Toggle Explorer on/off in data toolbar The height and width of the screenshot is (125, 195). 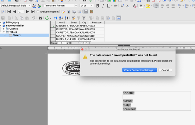tap(119, 18)
